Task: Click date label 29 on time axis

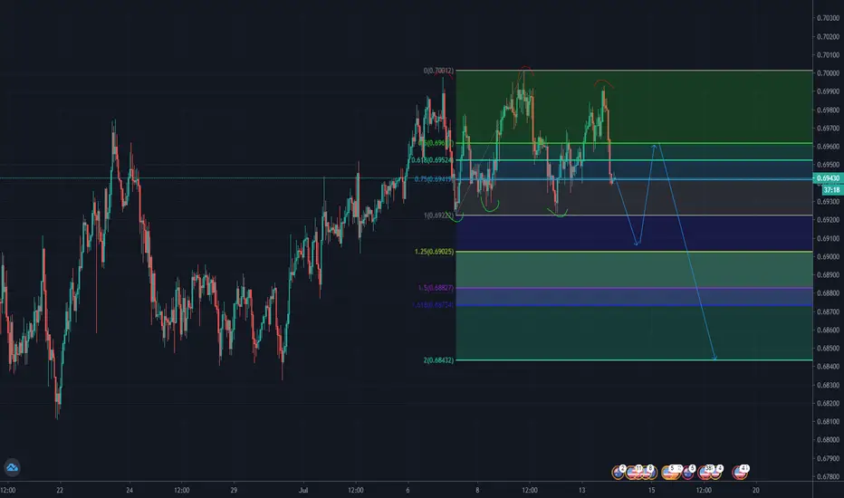Action: [x=234, y=490]
